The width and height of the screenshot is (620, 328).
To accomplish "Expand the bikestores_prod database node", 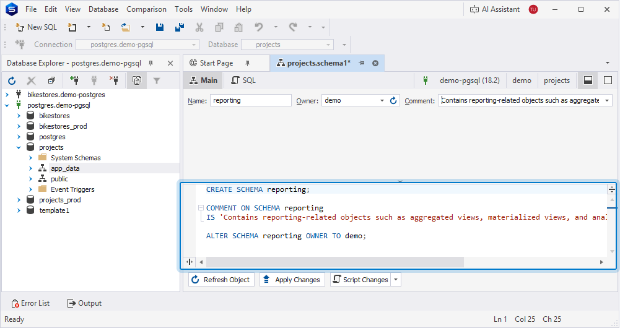I will [19, 126].
